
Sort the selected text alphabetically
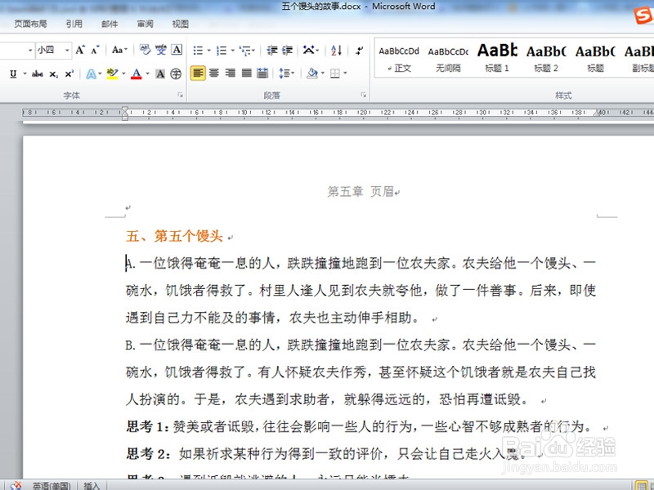(x=336, y=50)
